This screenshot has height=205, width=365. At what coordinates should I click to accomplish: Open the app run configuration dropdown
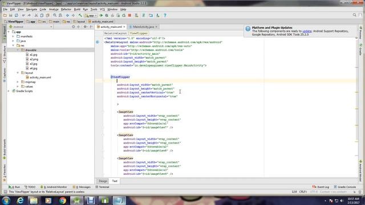coord(91,15)
